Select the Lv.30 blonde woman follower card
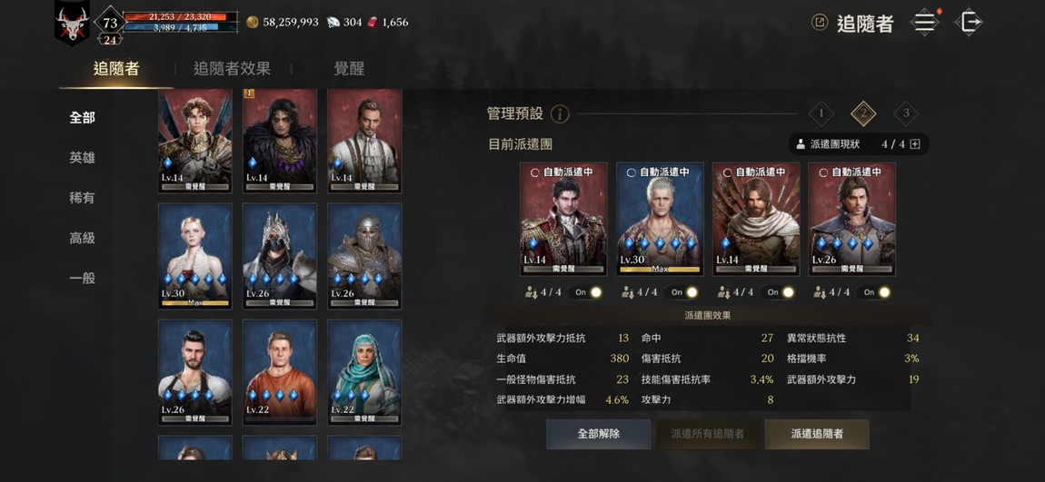The image size is (1045, 482). (195, 256)
